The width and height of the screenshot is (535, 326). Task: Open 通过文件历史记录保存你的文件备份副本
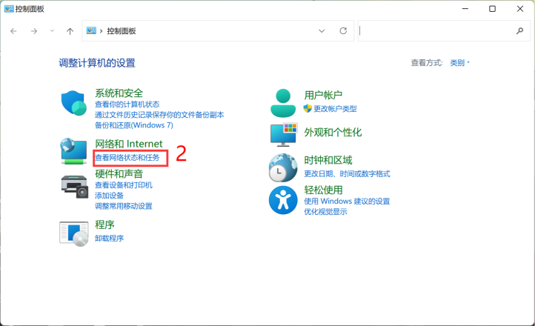(x=159, y=115)
